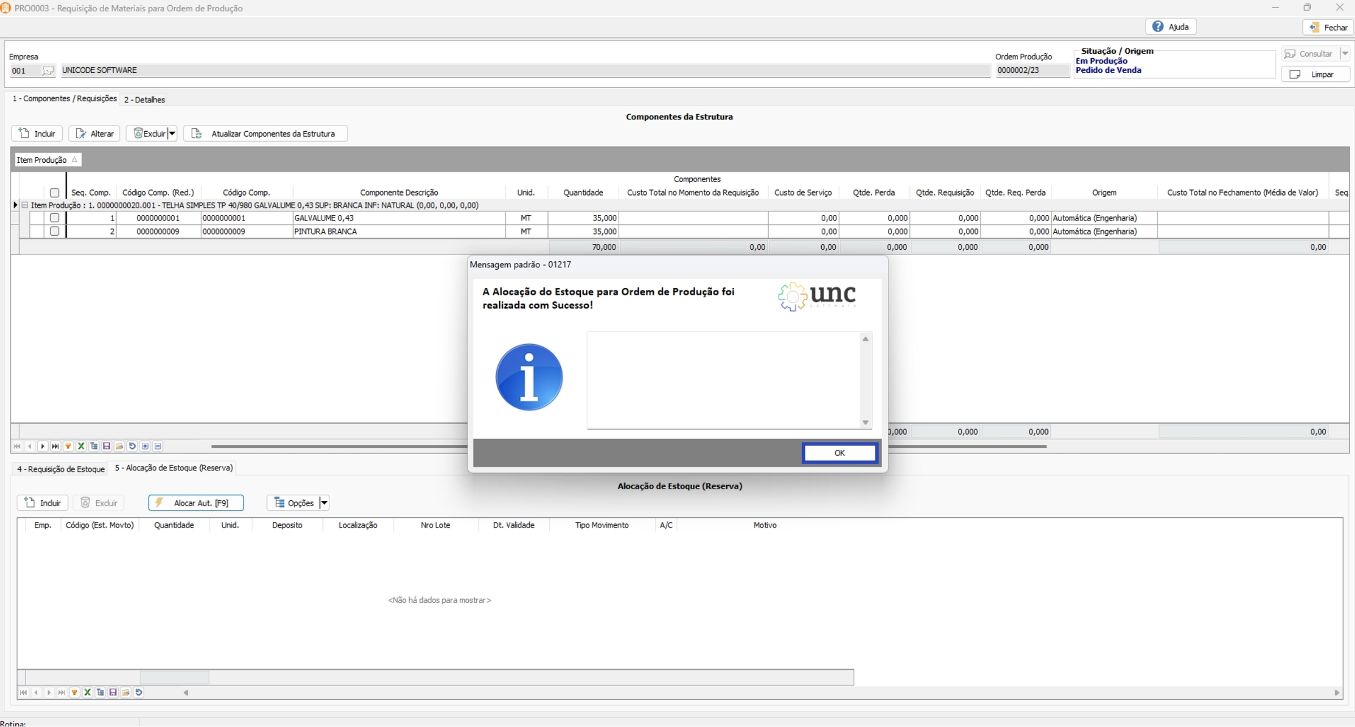
Task: Click the Alocar Aut. [F9] button
Action: pyautogui.click(x=196, y=503)
